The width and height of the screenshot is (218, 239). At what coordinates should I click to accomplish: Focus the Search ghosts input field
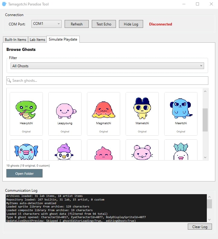tap(107, 81)
